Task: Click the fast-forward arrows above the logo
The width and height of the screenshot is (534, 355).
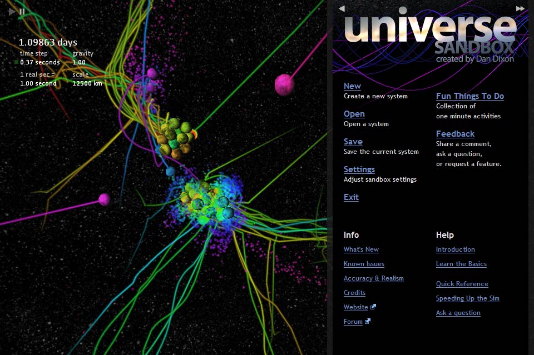Action: [x=520, y=8]
